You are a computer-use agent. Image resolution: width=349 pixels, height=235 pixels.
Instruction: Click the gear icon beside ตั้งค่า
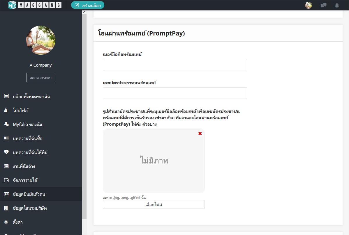coord(6,222)
